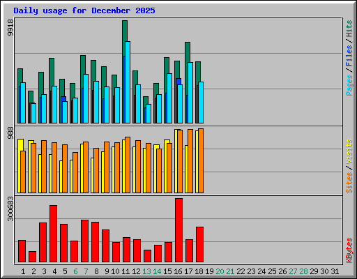Click green weekend day label 13
Viewport: 357px width, 279px height.
[146, 271]
